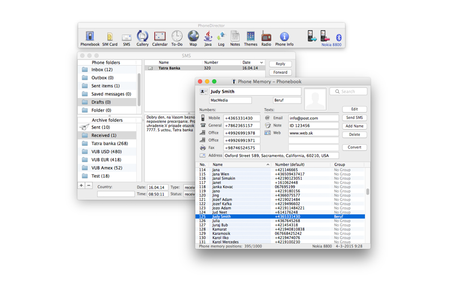The height and width of the screenshot is (283, 454).
Task: Select the Inbox (12) folder
Action: pos(107,70)
